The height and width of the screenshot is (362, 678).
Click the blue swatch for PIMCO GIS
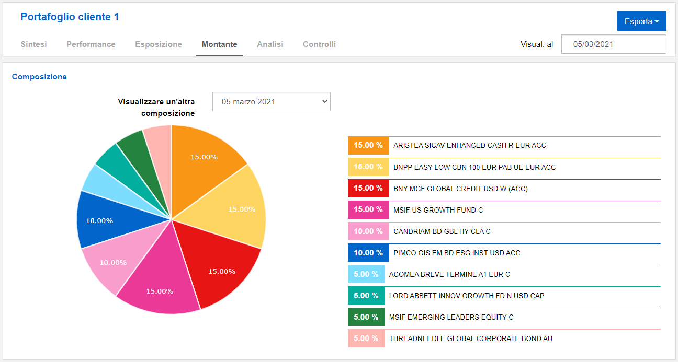point(368,253)
